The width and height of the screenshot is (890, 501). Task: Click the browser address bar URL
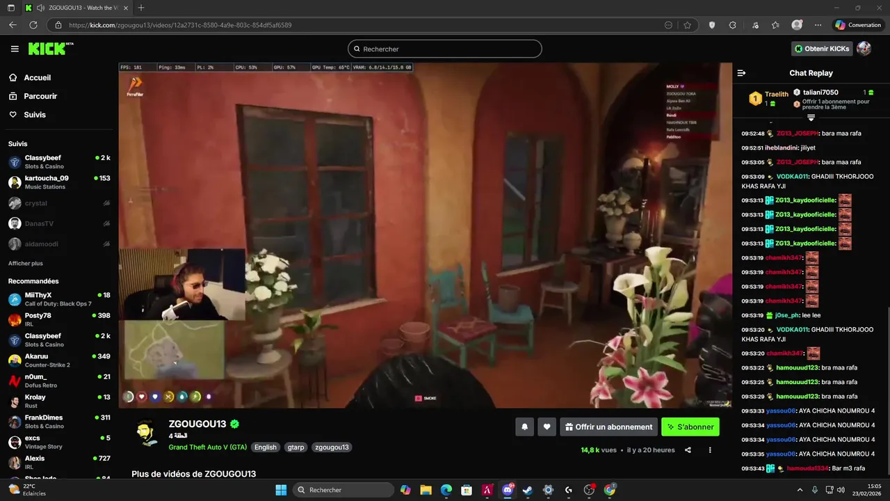pyautogui.click(x=179, y=25)
